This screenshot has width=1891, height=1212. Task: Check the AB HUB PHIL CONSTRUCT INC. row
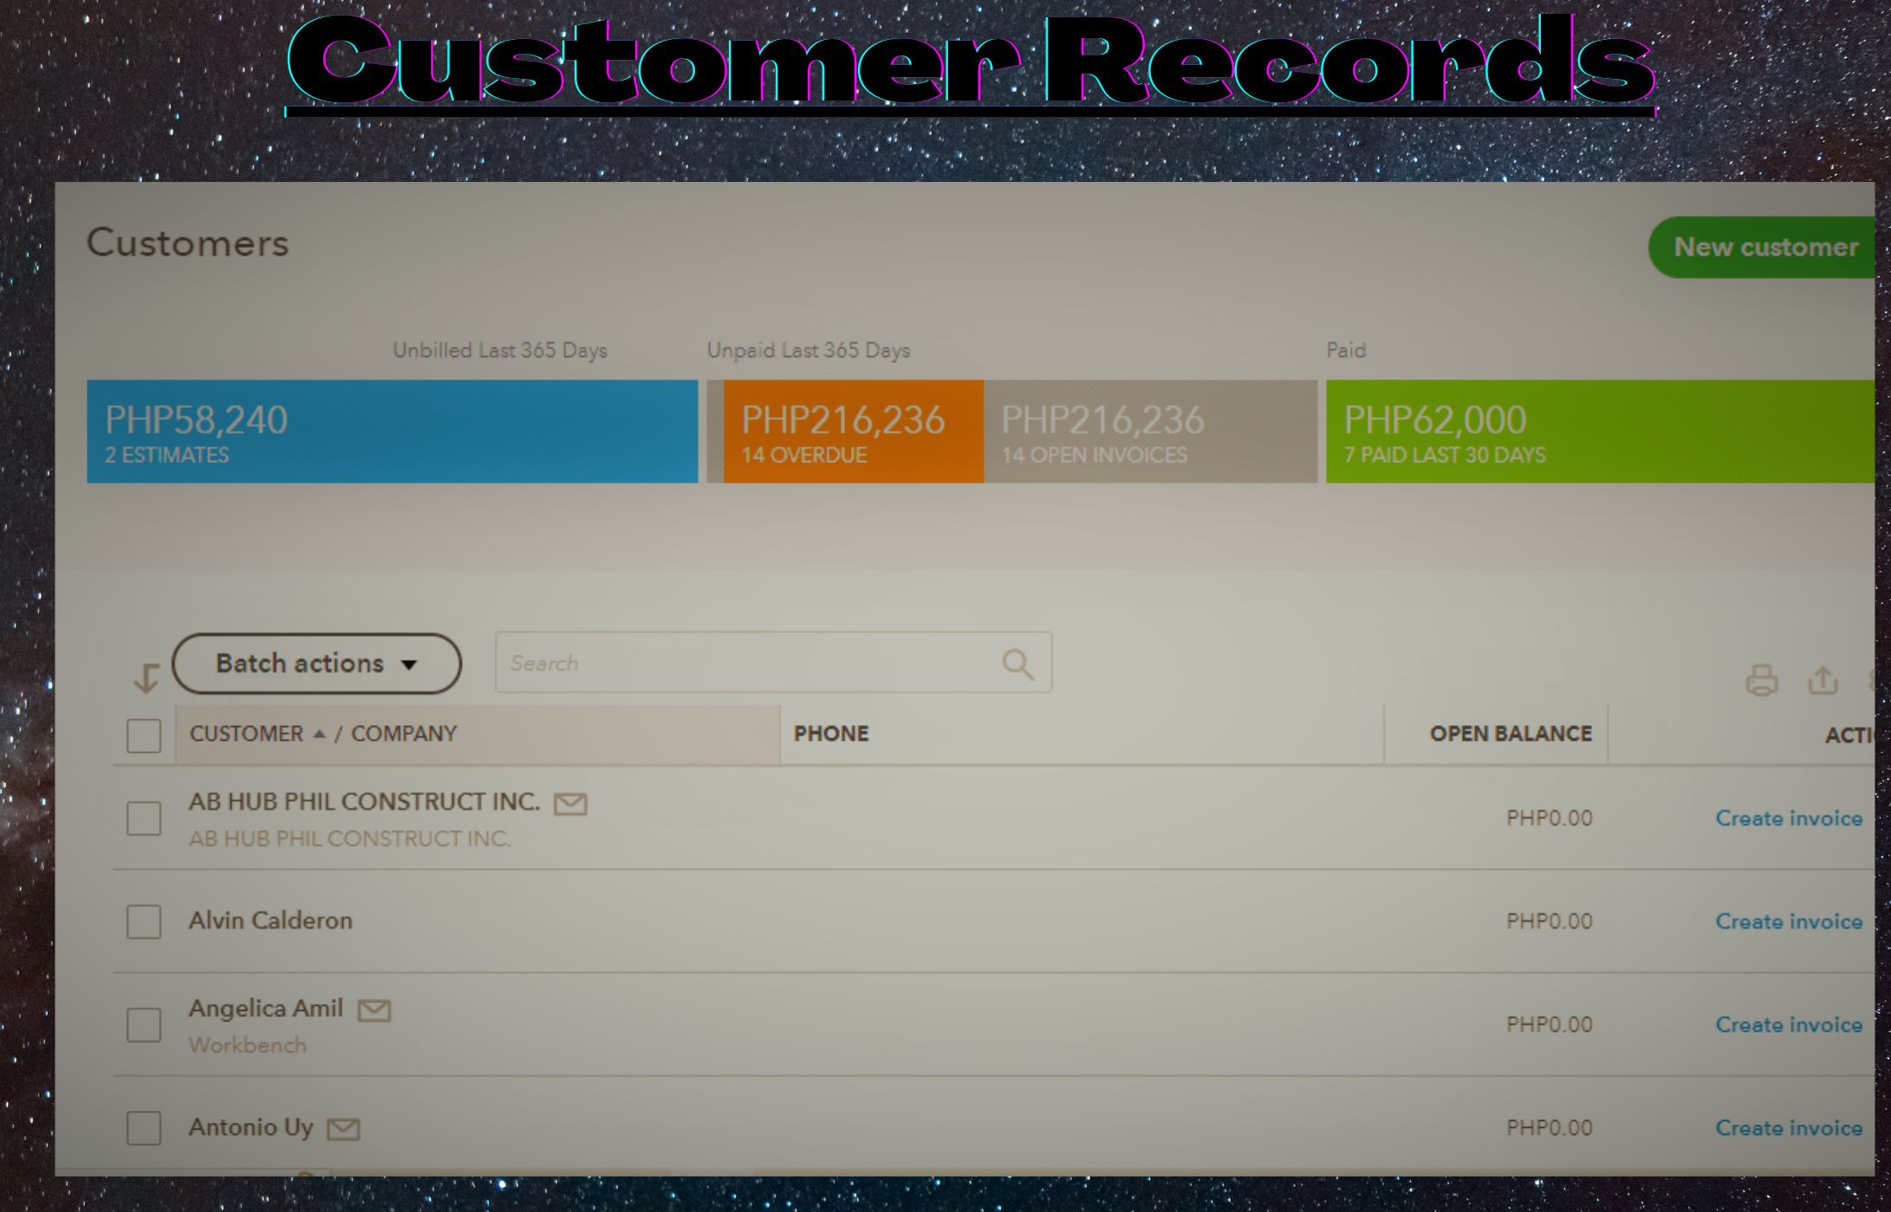(144, 819)
